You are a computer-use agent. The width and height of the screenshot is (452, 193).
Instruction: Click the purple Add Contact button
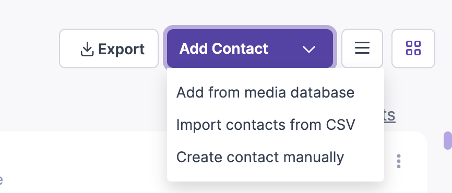tap(250, 49)
